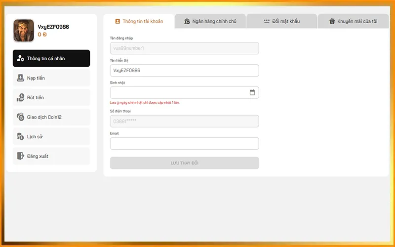This screenshot has height=247, width=395.
Task: Click the Tên đăng nhập label
Action: point(121,38)
